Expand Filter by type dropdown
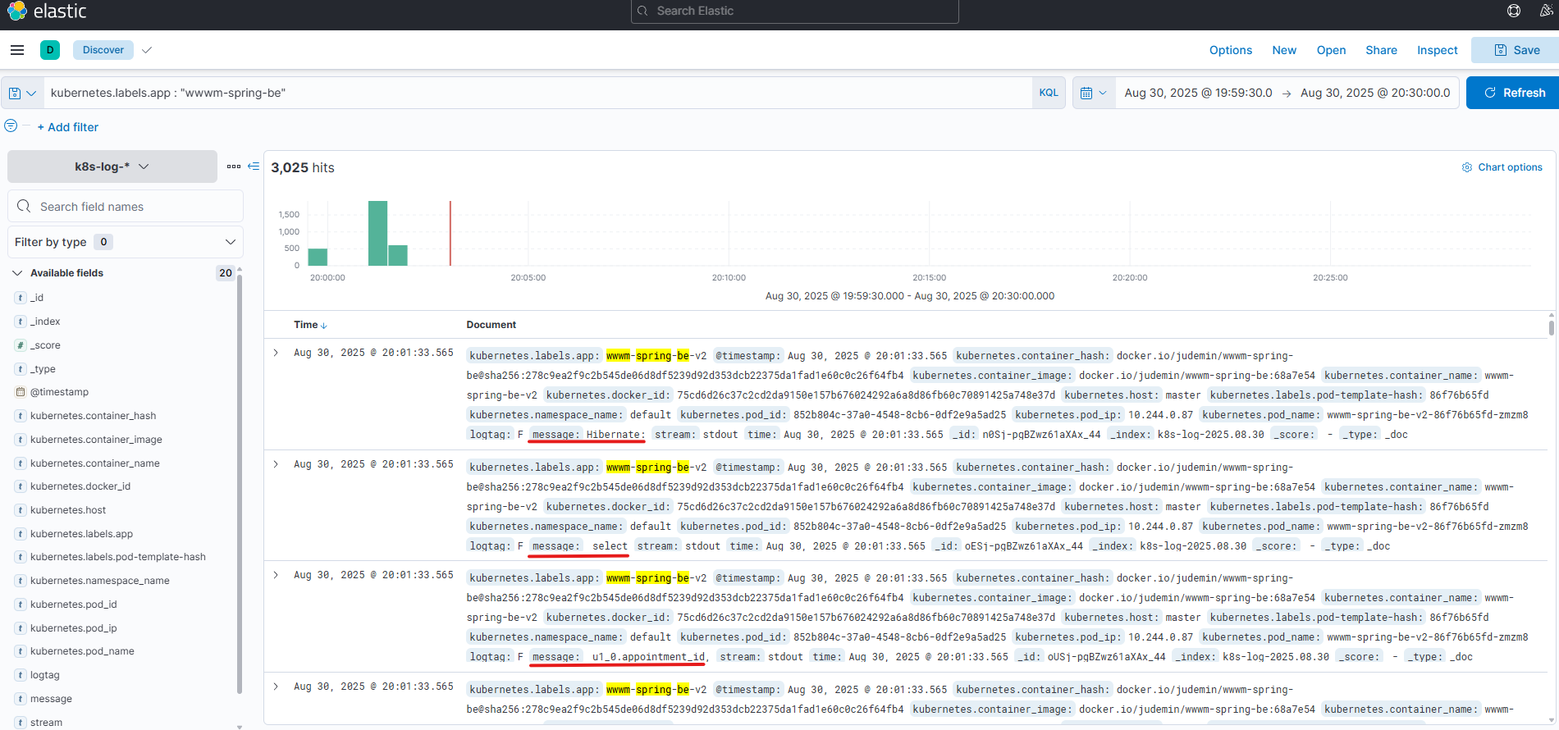The height and width of the screenshot is (730, 1559). coord(126,242)
